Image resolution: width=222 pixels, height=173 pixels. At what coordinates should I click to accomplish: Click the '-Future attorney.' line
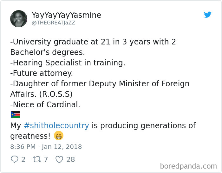point(42,73)
